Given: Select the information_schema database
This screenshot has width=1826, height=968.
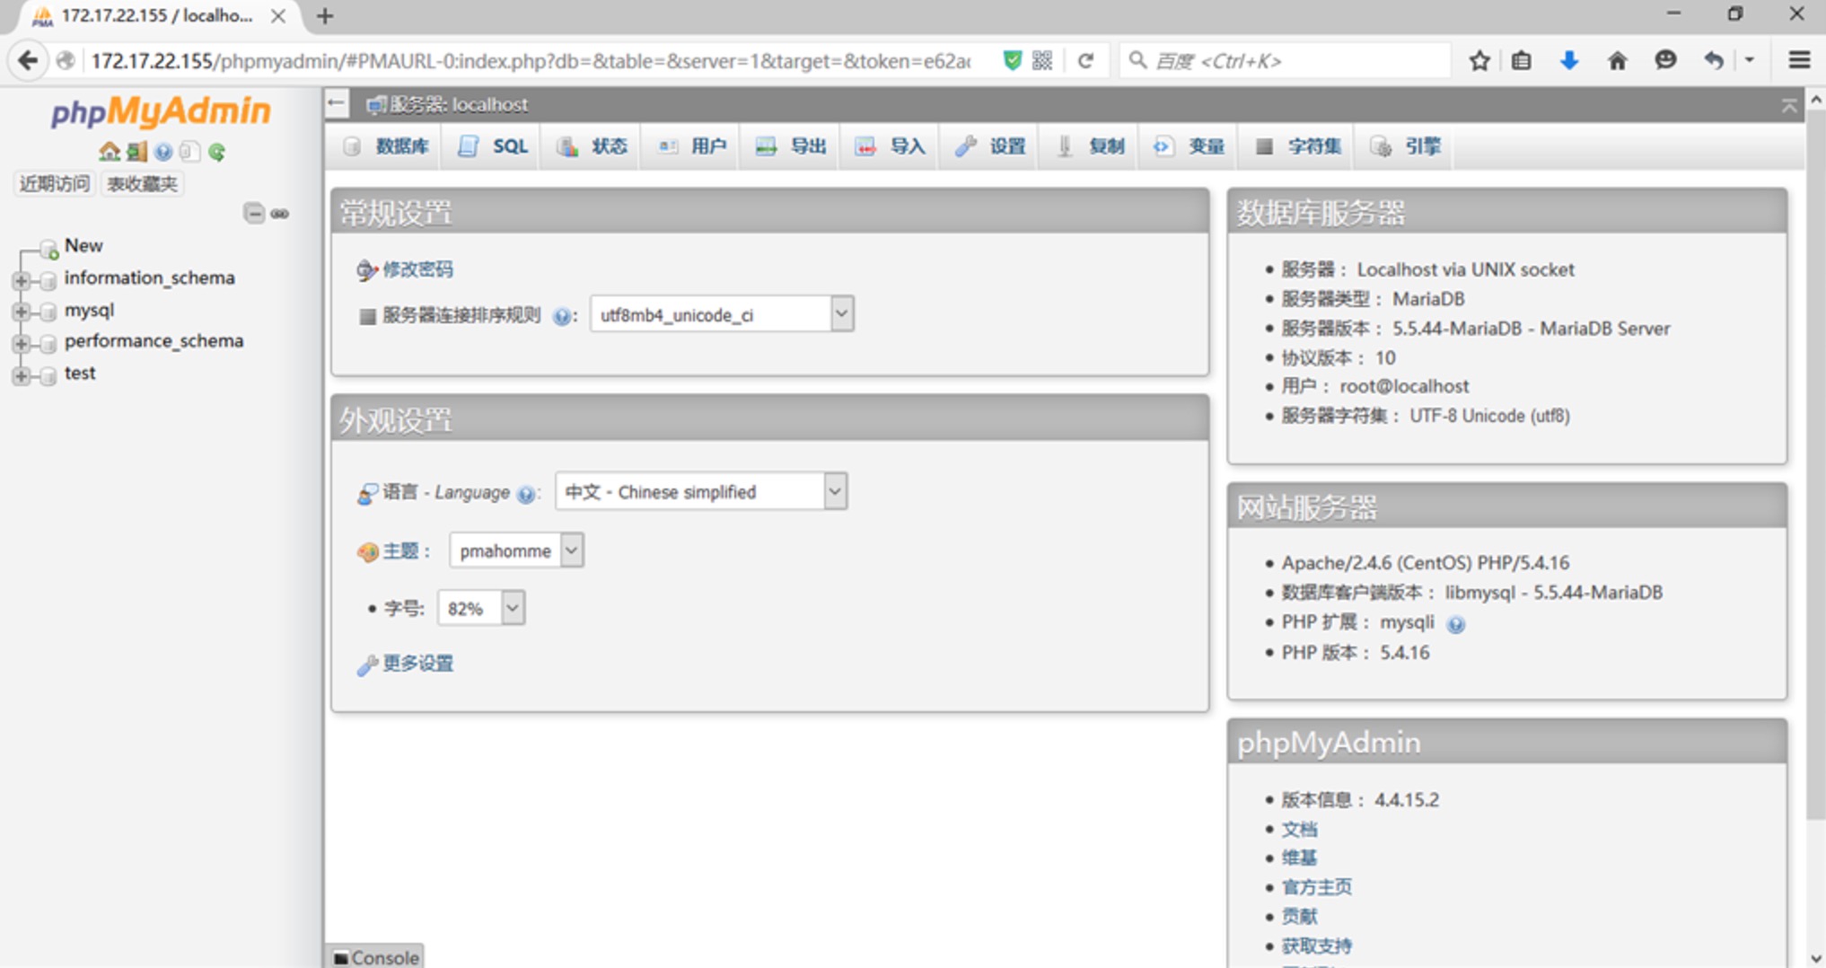Looking at the screenshot, I should pyautogui.click(x=149, y=278).
